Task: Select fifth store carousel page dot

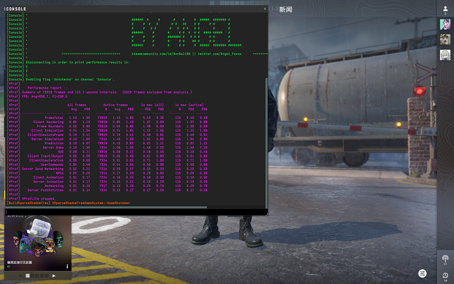Action: (46, 276)
